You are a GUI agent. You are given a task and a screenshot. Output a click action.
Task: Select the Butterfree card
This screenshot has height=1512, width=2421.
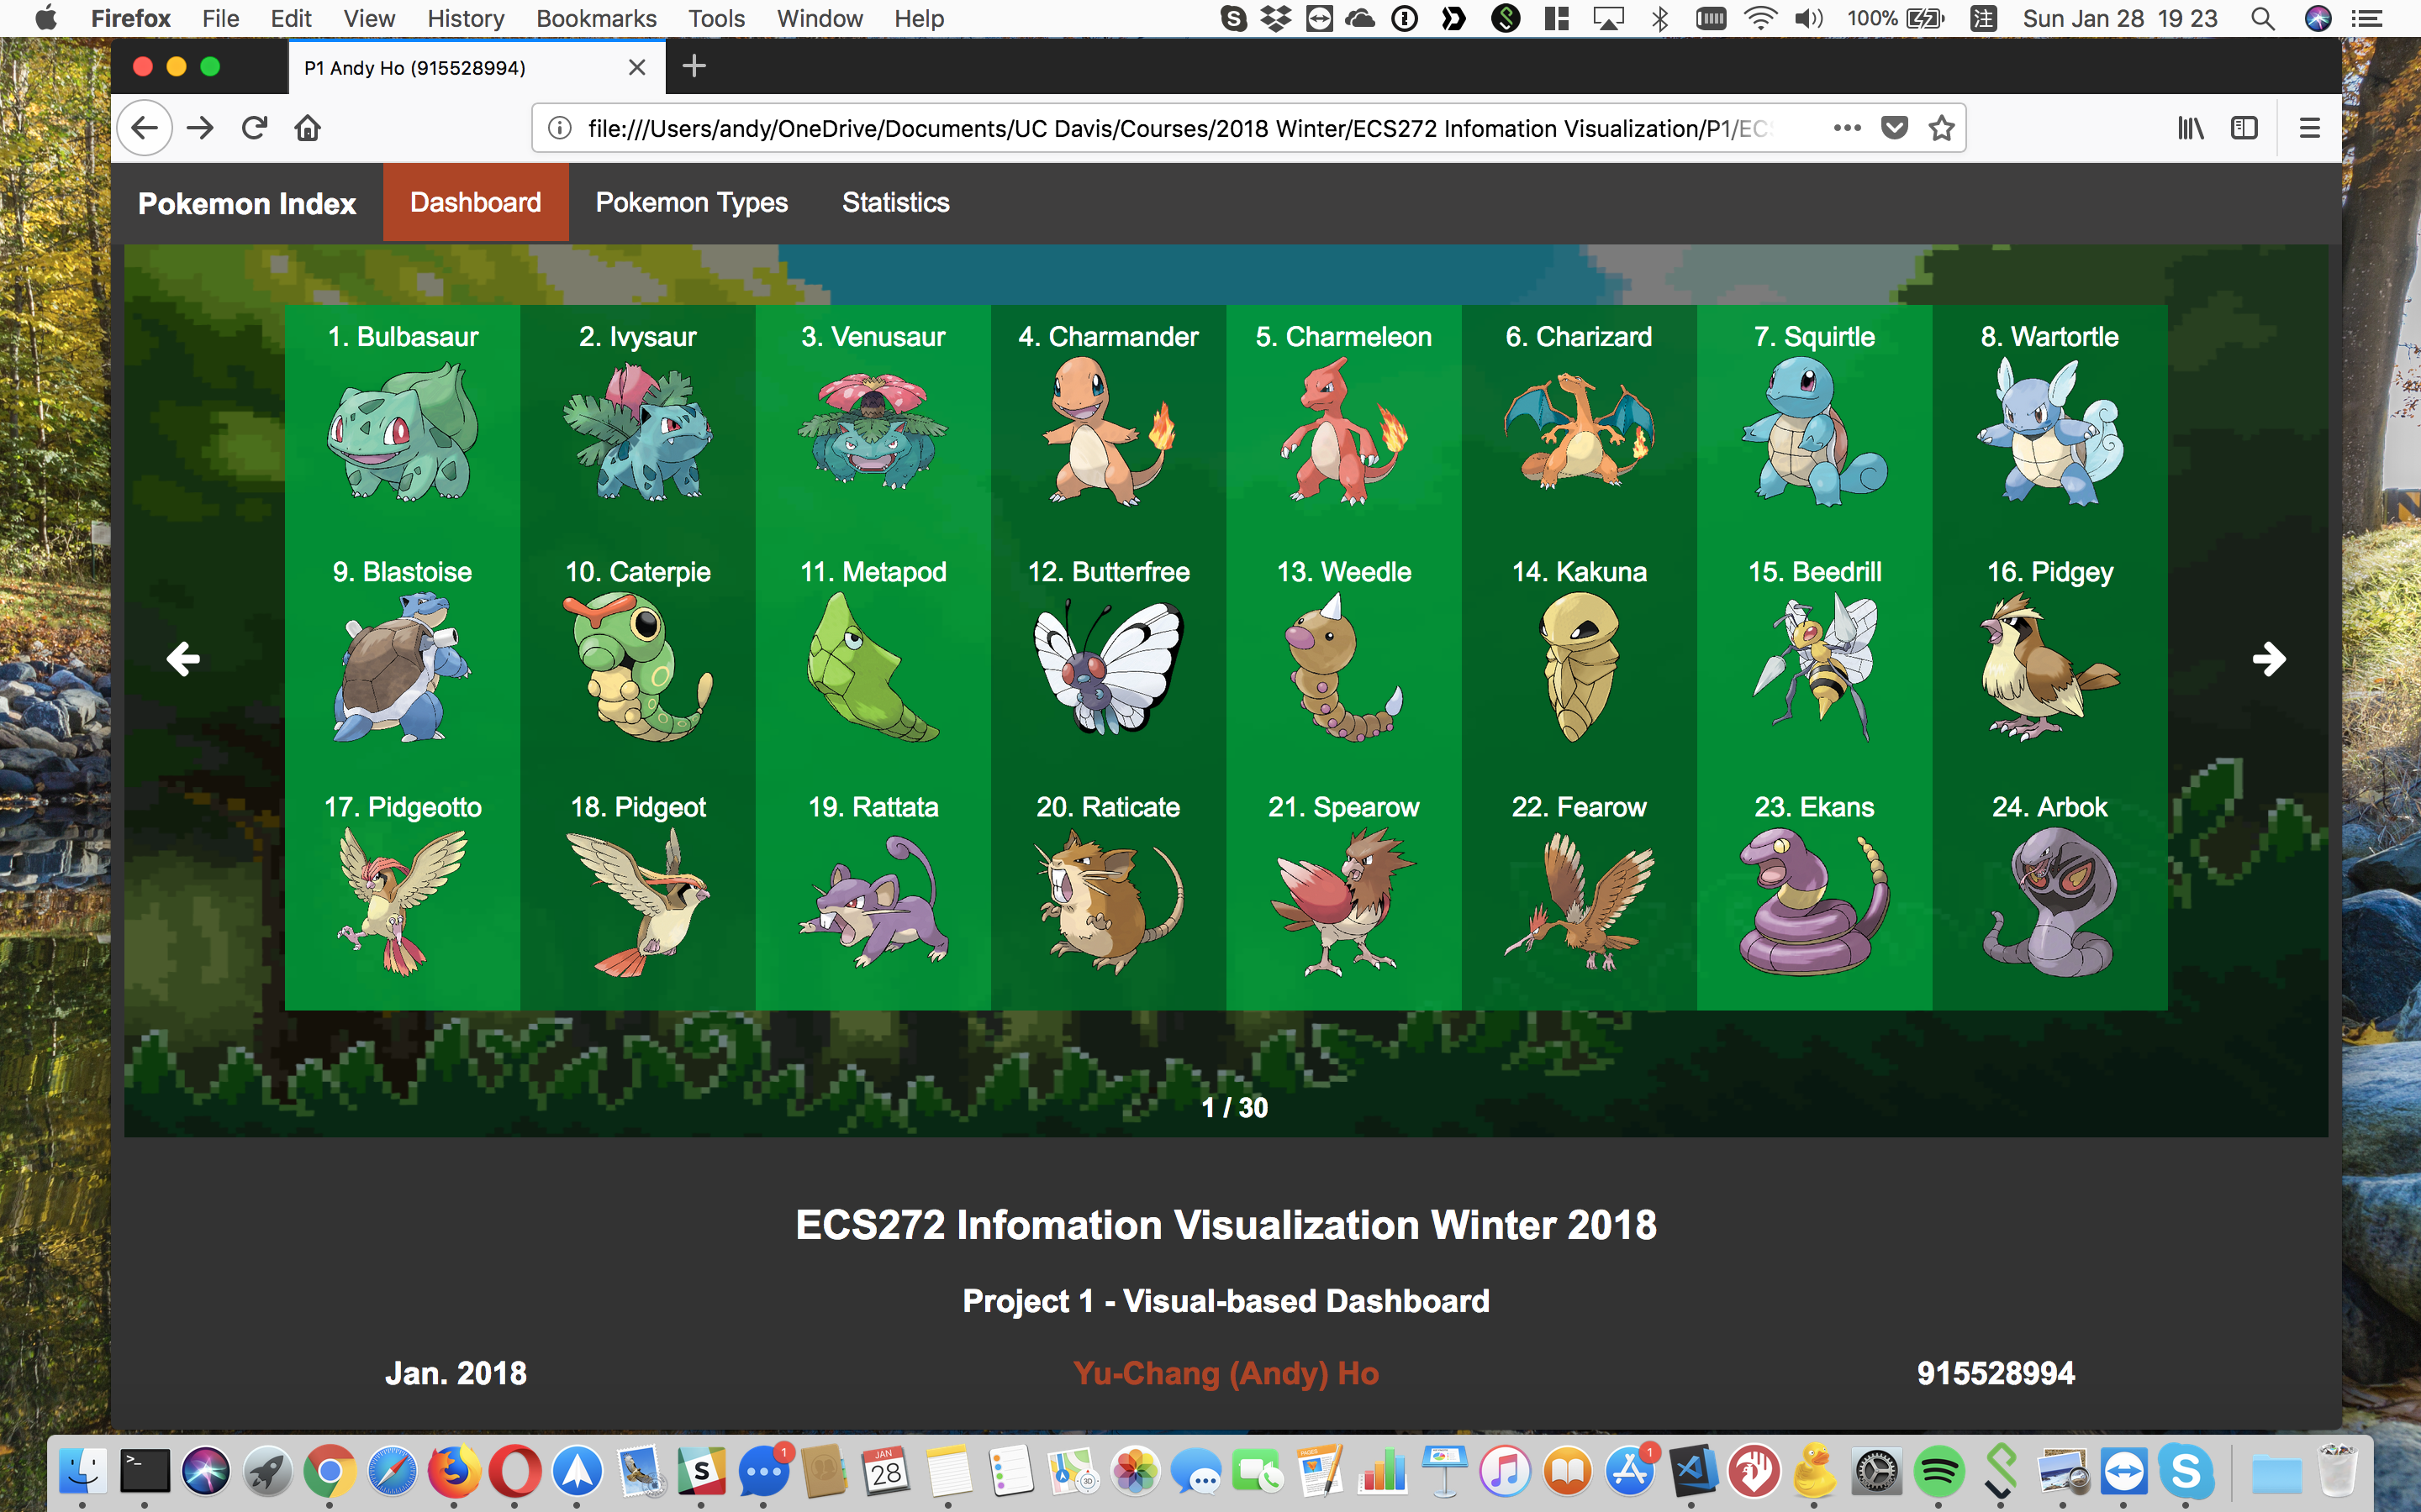(x=1109, y=657)
